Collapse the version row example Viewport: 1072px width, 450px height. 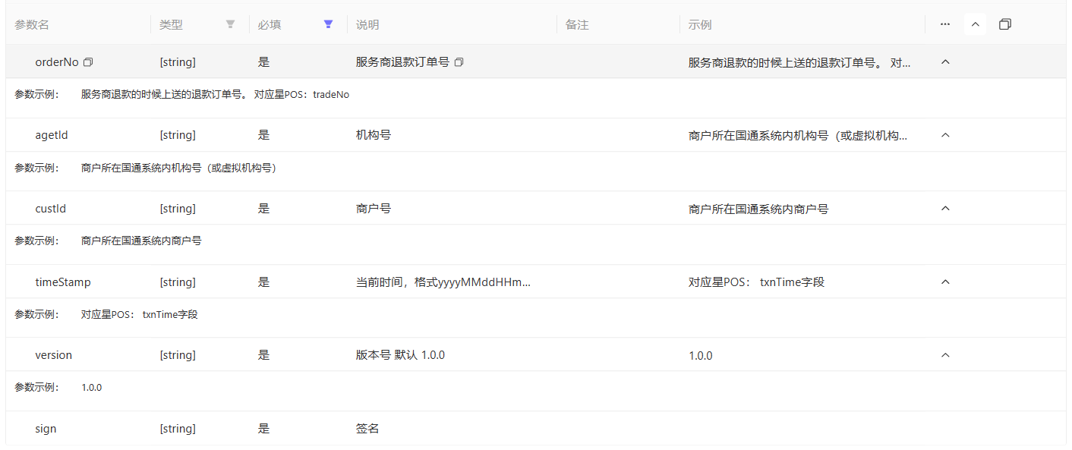tap(945, 355)
